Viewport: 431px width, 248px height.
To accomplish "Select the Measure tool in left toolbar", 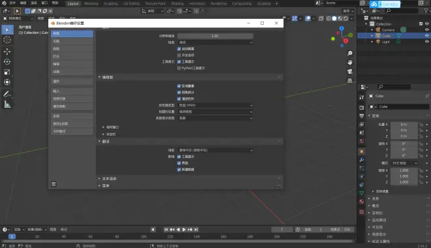I will (x=7, y=104).
